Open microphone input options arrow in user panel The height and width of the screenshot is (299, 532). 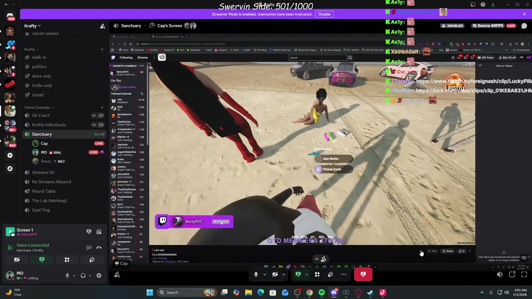coord(74,275)
